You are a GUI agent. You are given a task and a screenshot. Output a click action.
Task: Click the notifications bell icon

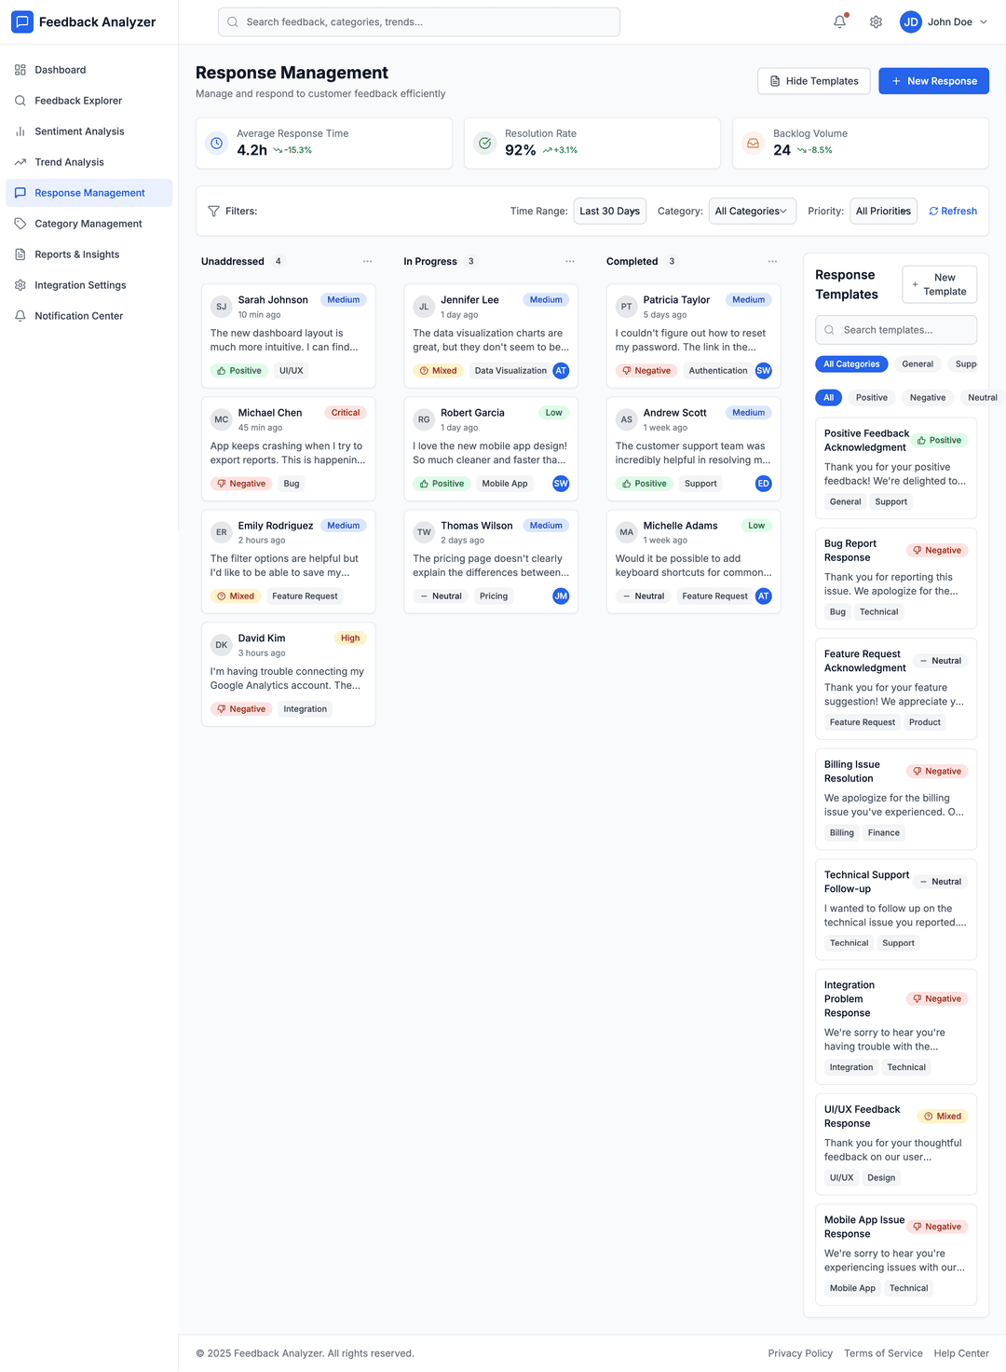[838, 21]
